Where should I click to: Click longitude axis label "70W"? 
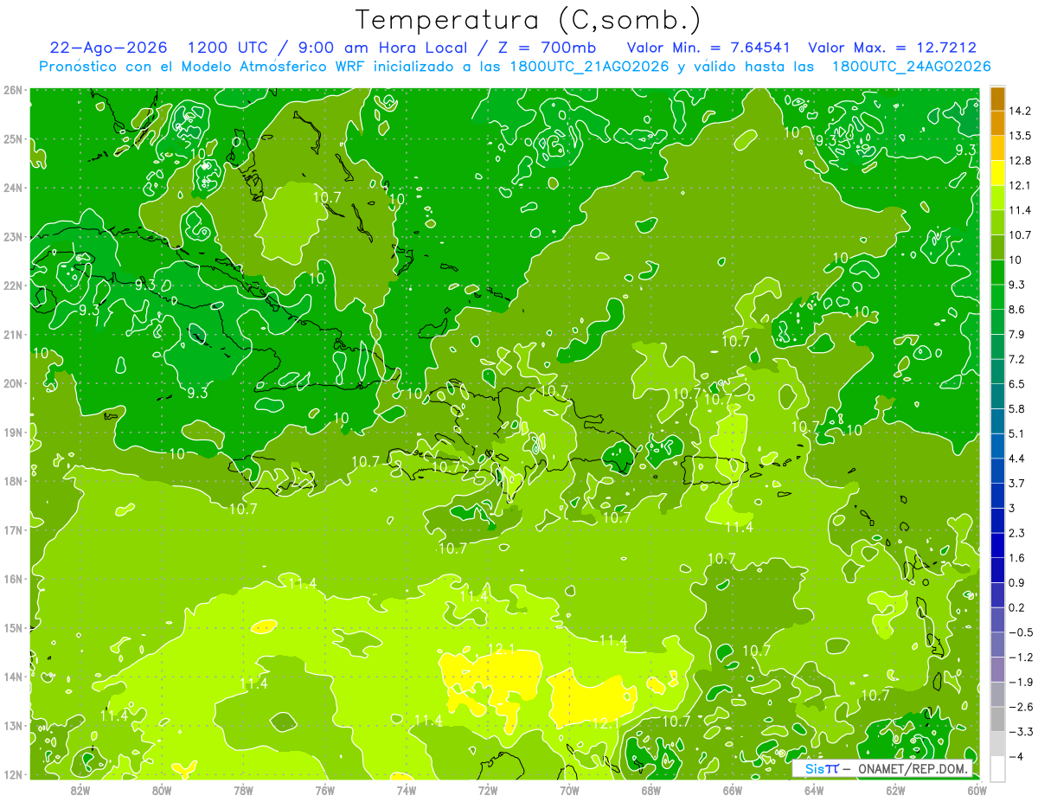pos(569,791)
